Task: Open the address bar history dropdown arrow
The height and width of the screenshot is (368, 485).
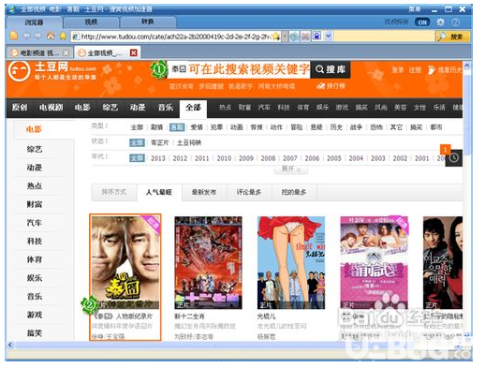Action: [285, 37]
